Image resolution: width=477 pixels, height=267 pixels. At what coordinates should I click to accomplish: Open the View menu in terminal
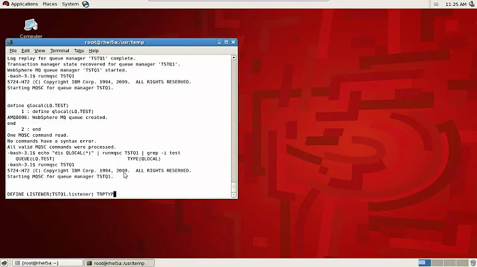(40, 51)
